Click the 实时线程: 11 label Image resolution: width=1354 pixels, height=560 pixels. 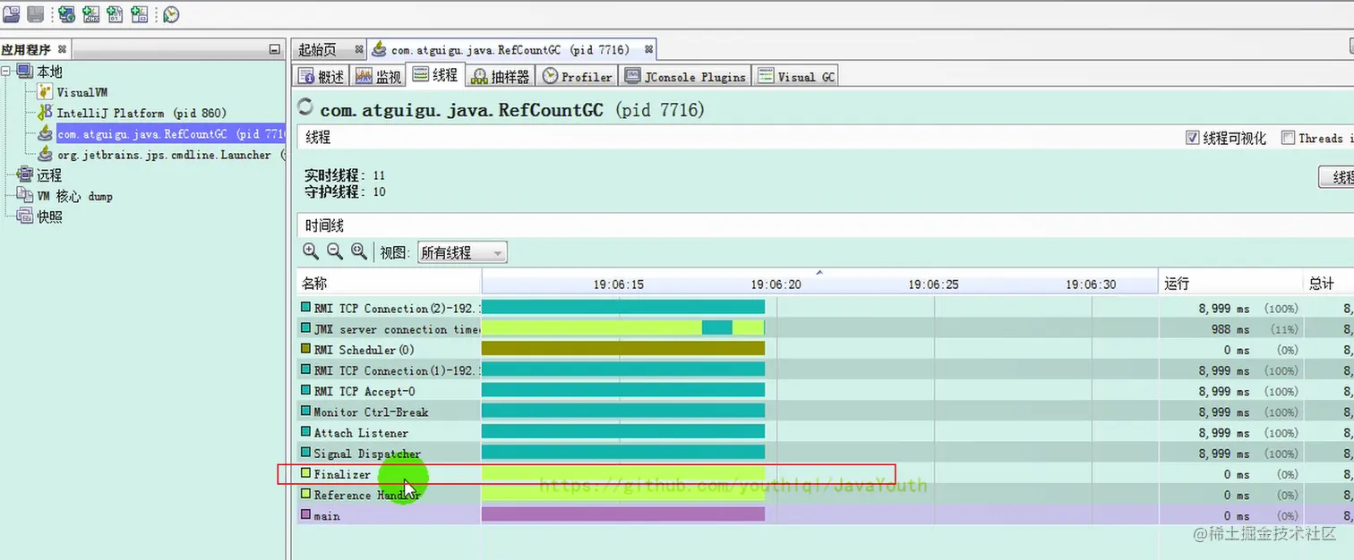tap(345, 175)
